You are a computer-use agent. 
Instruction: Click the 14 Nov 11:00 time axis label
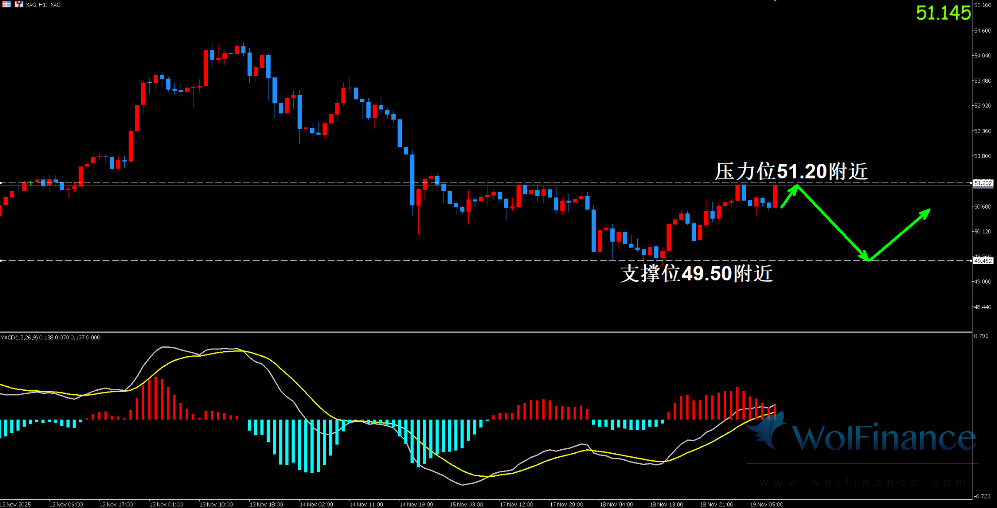pos(366,505)
